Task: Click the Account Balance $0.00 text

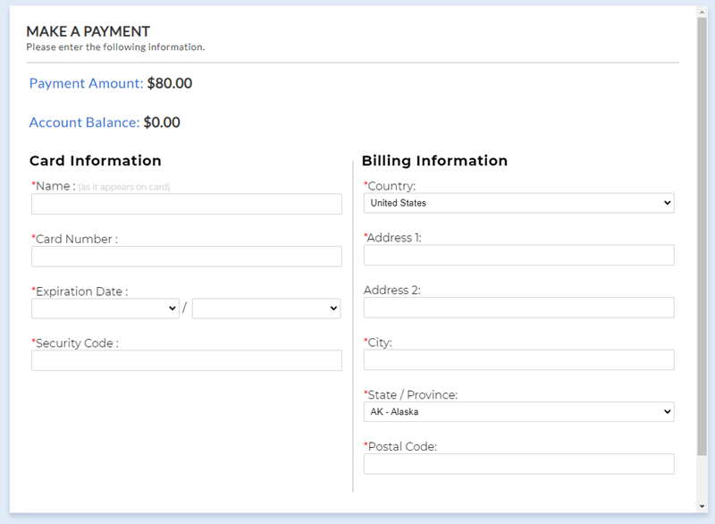Action: 105,123
